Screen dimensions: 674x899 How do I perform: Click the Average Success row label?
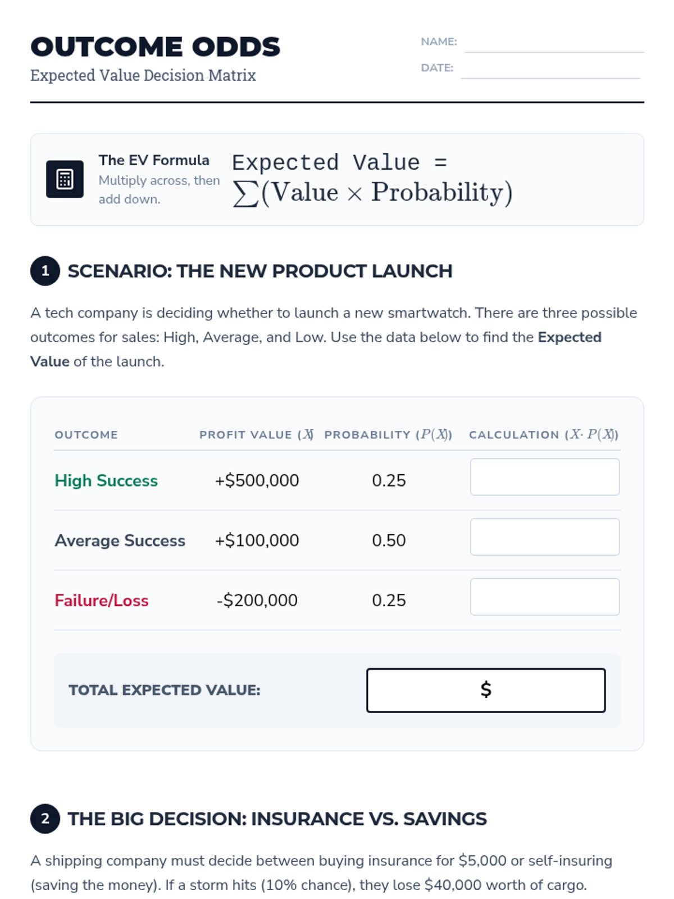tap(120, 541)
